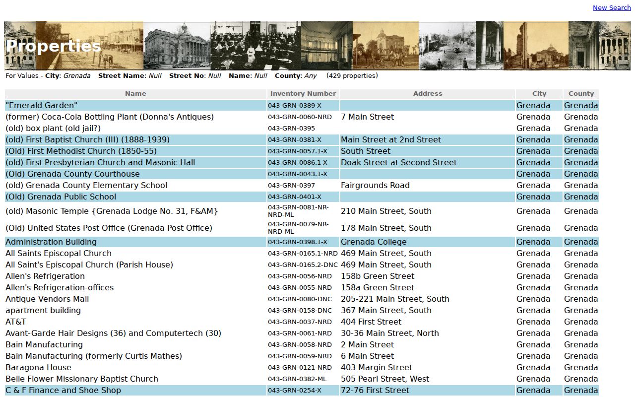The image size is (635, 397).
Task: Click the County column header
Action: coord(581,93)
